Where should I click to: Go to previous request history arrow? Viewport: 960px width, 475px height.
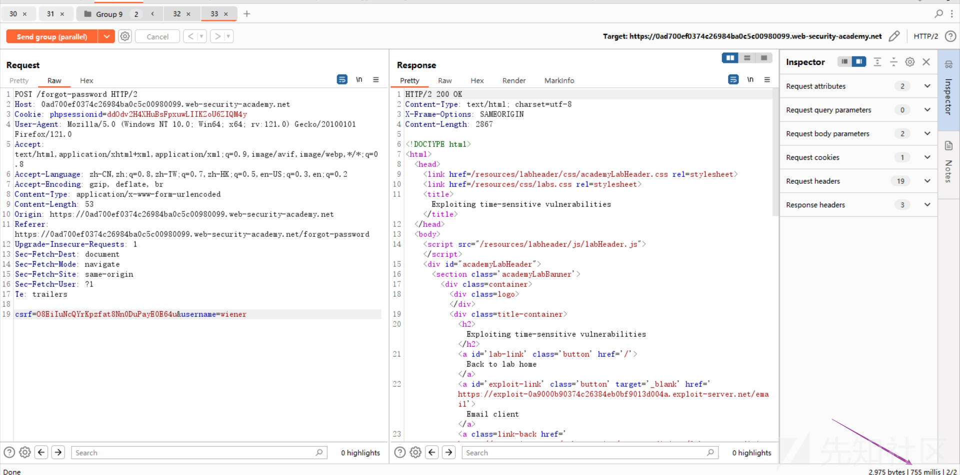pyautogui.click(x=190, y=36)
